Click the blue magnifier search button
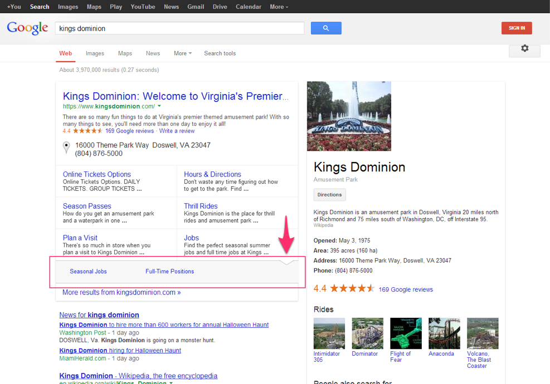Image resolution: width=550 pixels, height=384 pixels. click(x=326, y=28)
